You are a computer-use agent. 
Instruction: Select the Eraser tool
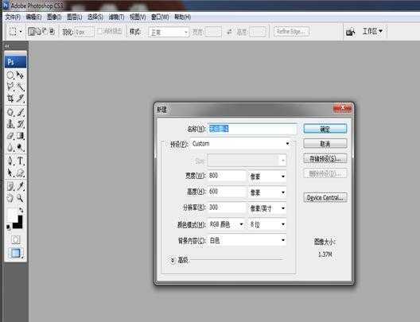pyautogui.click(x=10, y=135)
